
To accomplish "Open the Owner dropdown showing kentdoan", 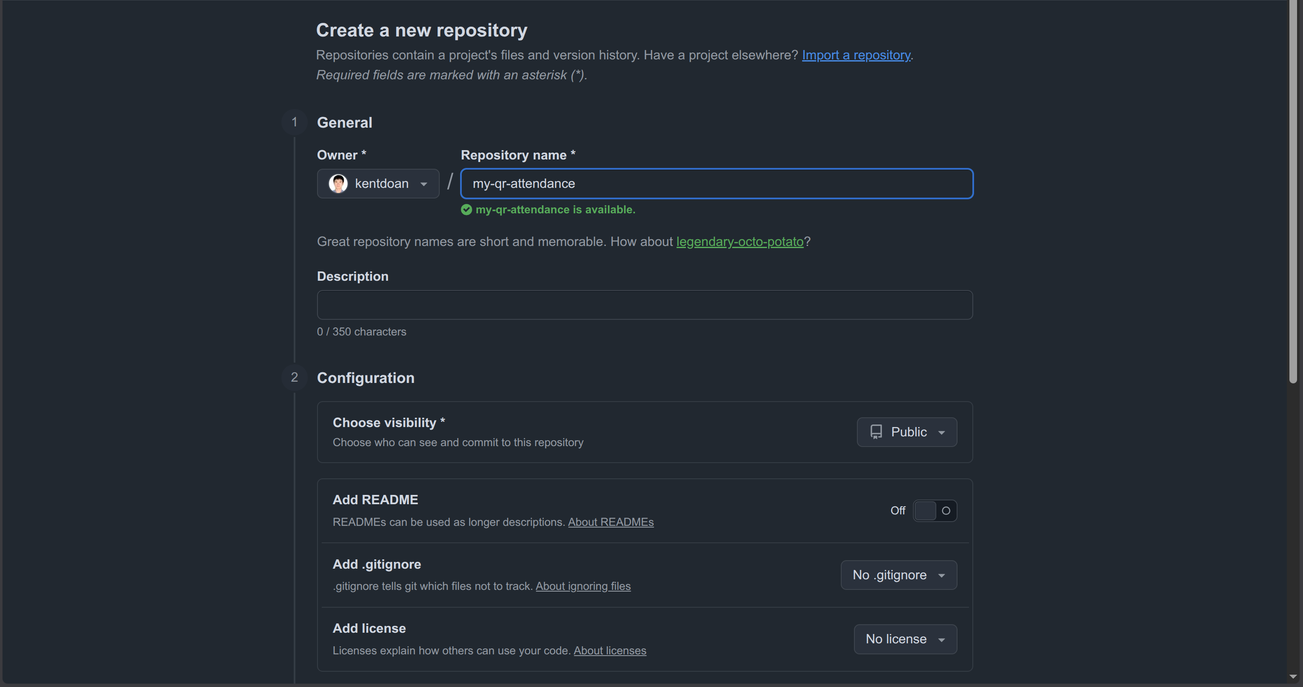I will click(x=378, y=184).
